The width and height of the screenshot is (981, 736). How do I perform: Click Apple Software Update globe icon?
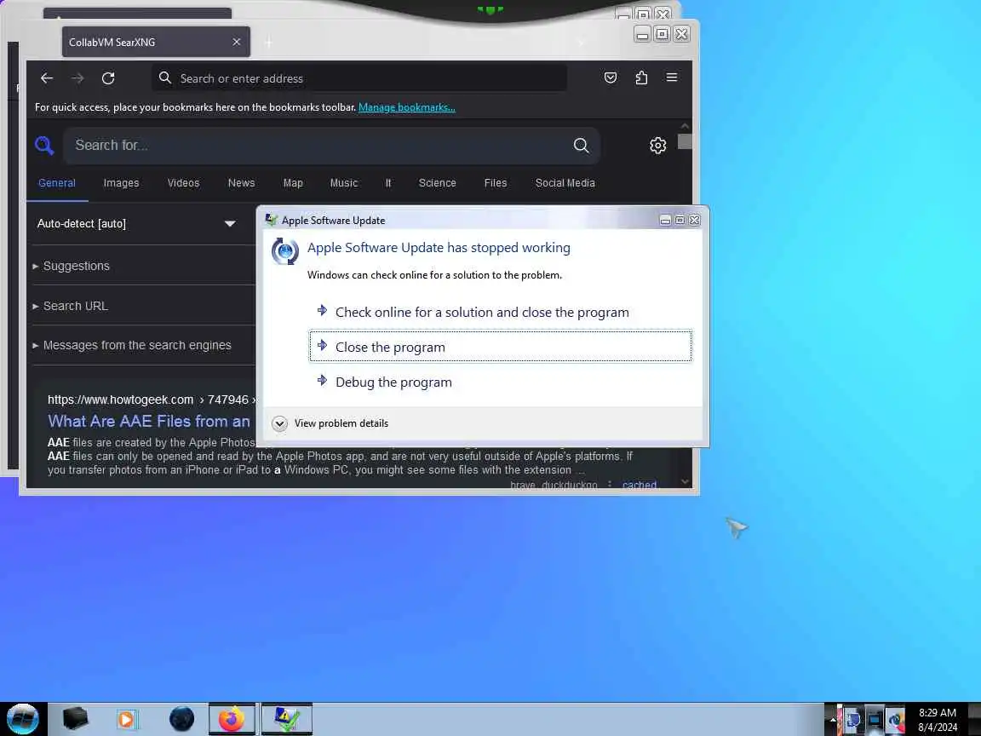[285, 251]
